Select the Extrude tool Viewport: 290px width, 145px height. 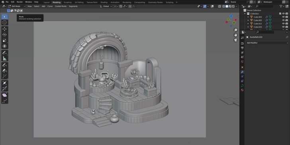5,76
